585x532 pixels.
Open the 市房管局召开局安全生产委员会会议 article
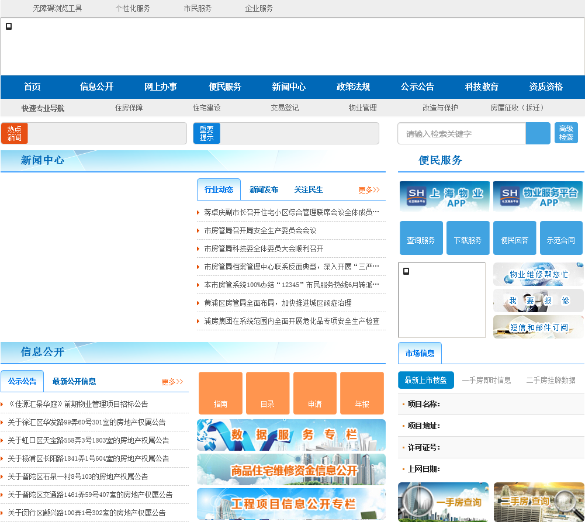point(260,231)
